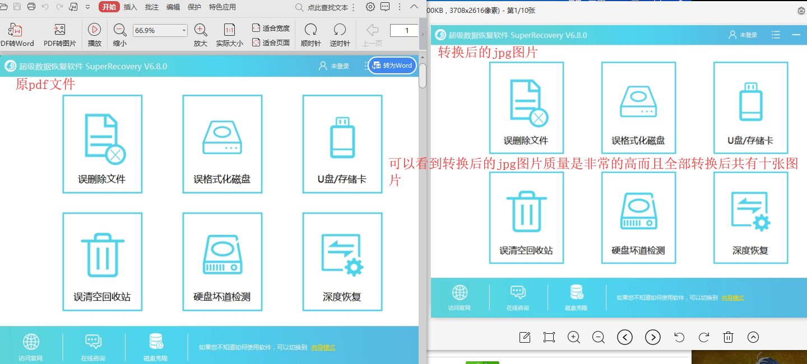Viewport: 807px width, 364px height.
Task: Toggle fullscreen fit icon in image viewer
Action: point(549,337)
